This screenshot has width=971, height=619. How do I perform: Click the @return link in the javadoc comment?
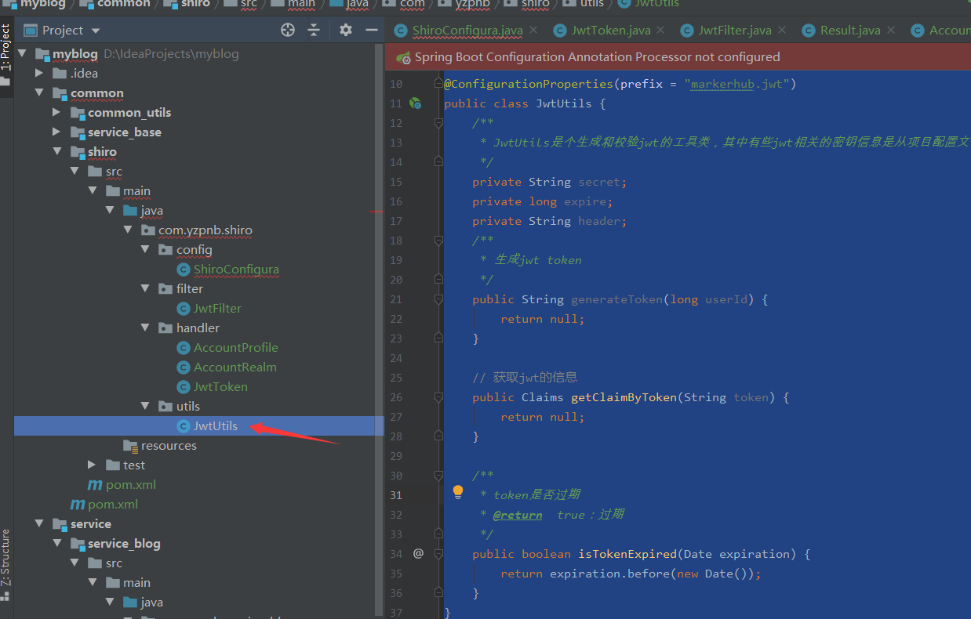pyautogui.click(x=517, y=514)
